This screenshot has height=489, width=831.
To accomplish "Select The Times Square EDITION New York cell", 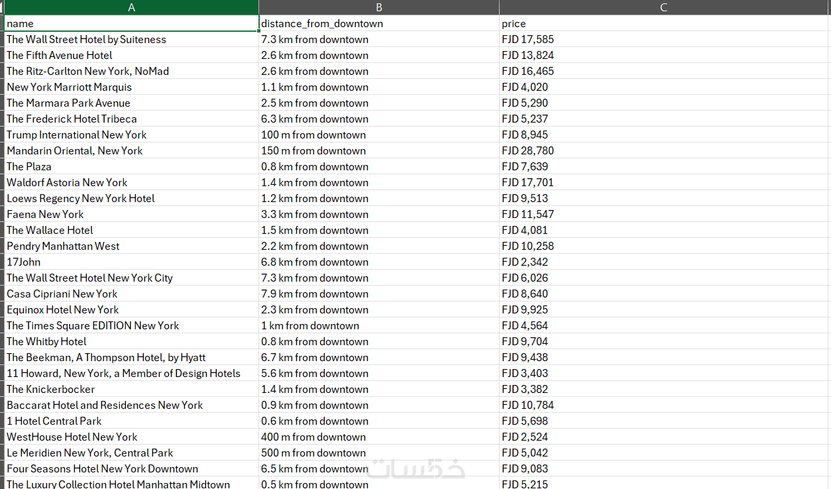I will coord(131,325).
